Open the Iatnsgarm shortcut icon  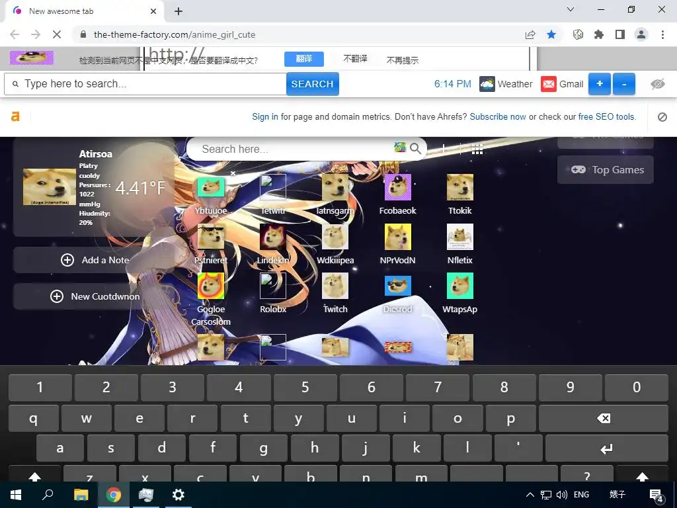(335, 187)
